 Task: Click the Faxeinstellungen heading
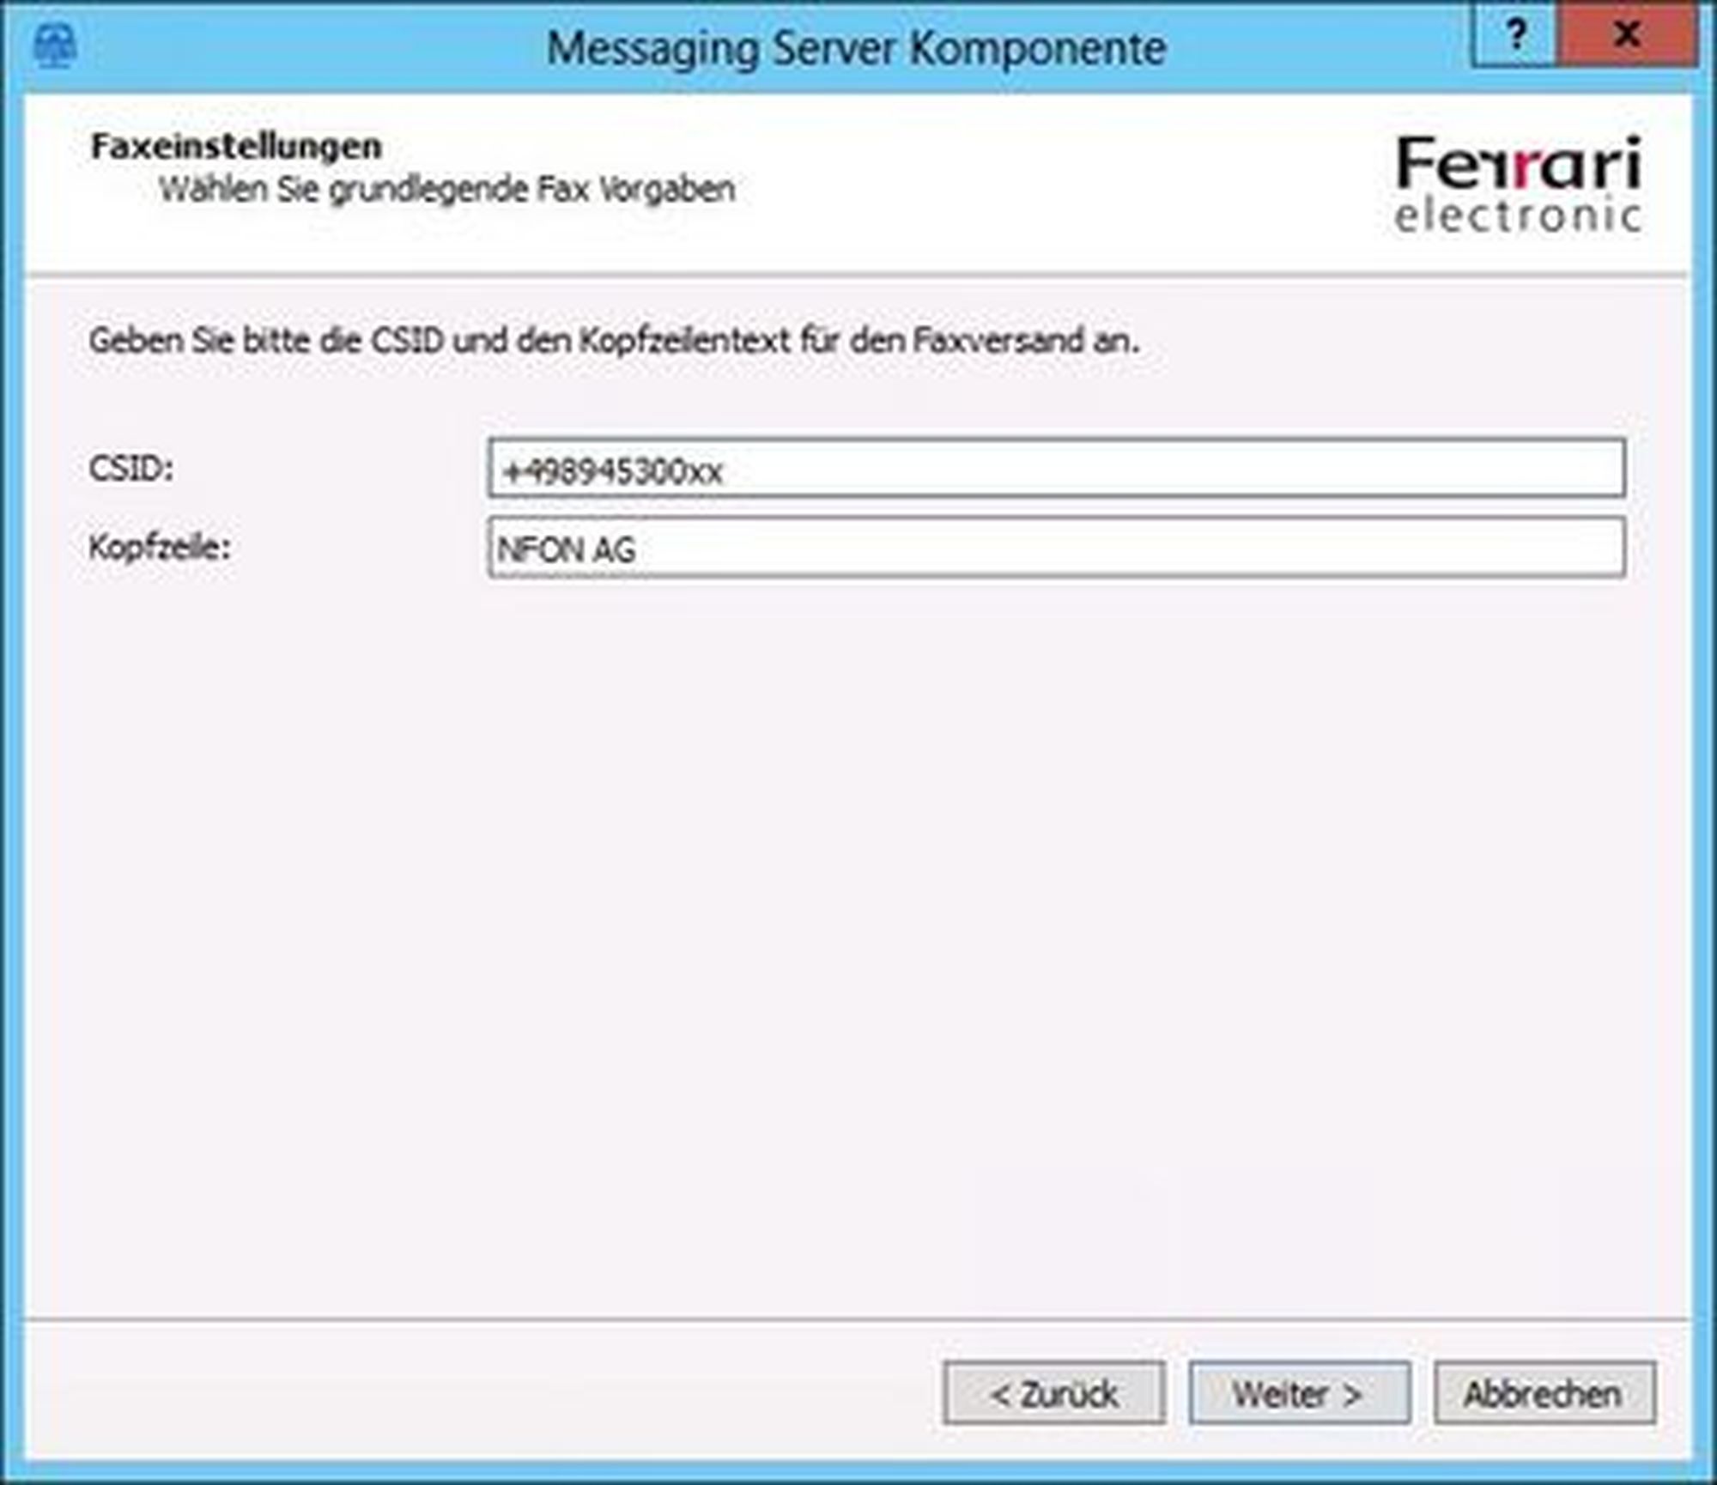pos(236,147)
